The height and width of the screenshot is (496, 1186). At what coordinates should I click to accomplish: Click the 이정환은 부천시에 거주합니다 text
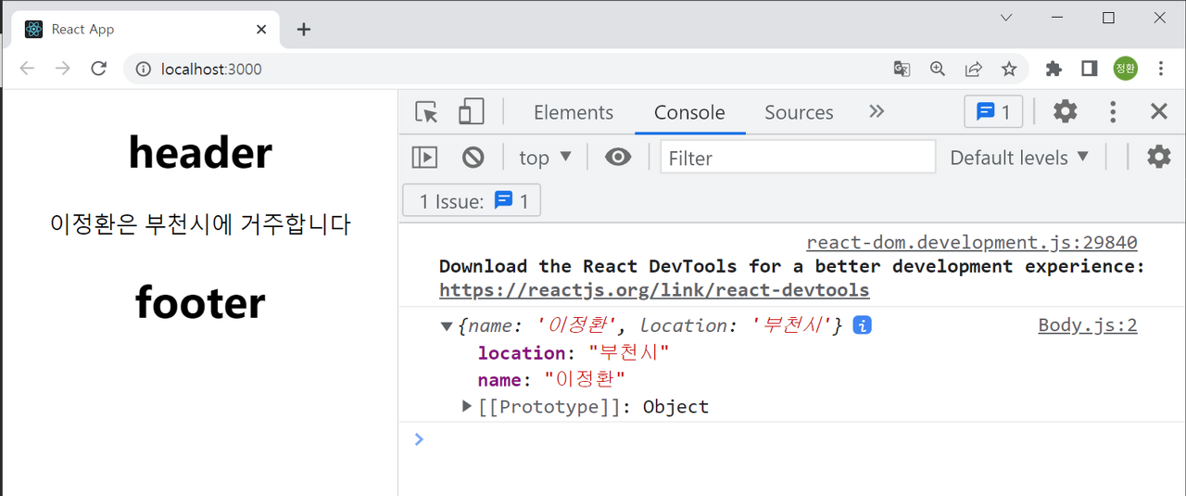tap(200, 224)
